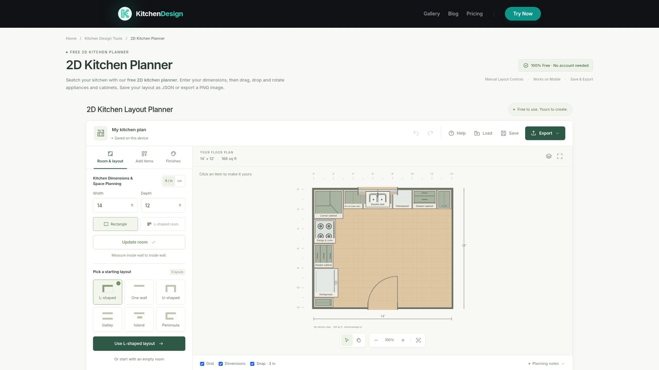Toggle the Snap 3 in checkbox
The height and width of the screenshot is (370, 659).
(x=252, y=364)
